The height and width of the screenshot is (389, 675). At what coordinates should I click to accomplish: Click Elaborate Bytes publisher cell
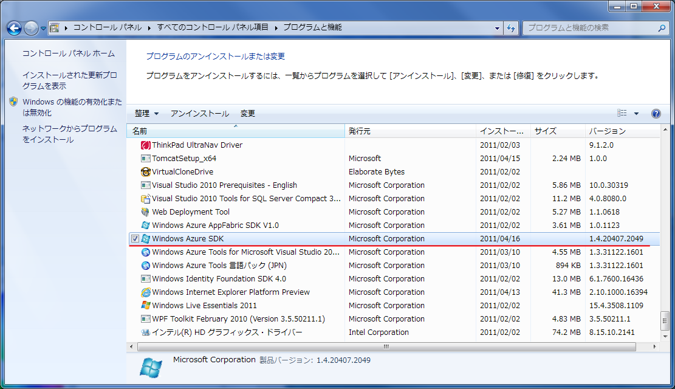pos(376,172)
